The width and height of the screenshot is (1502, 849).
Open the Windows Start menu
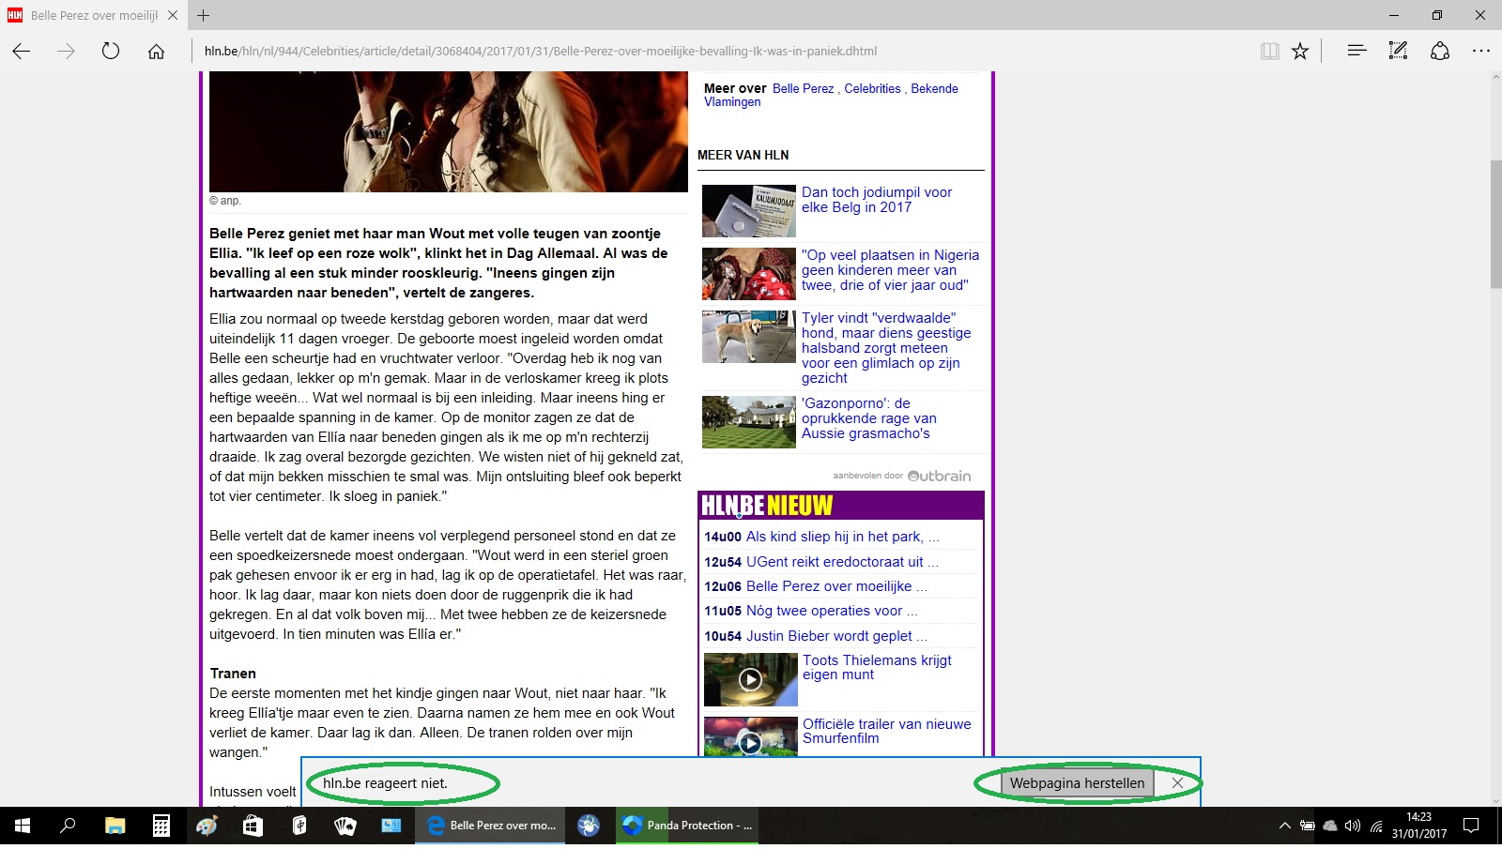point(23,826)
